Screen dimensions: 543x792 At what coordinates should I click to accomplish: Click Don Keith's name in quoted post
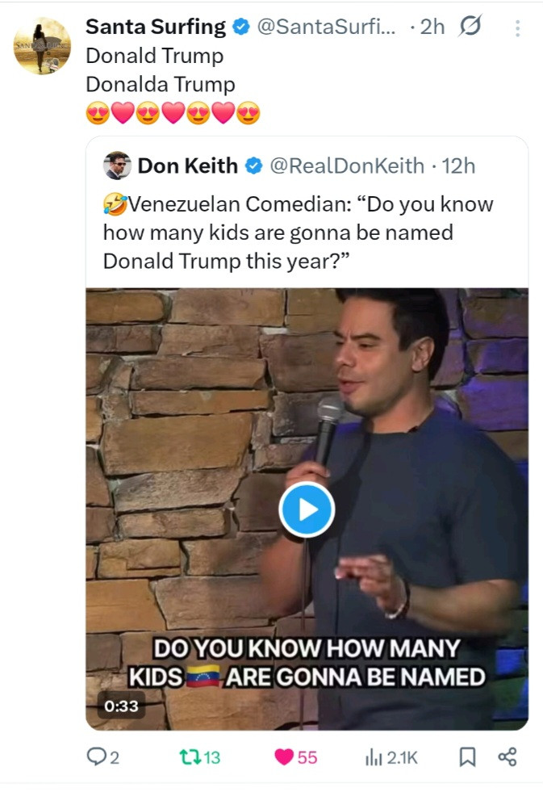tap(187, 166)
